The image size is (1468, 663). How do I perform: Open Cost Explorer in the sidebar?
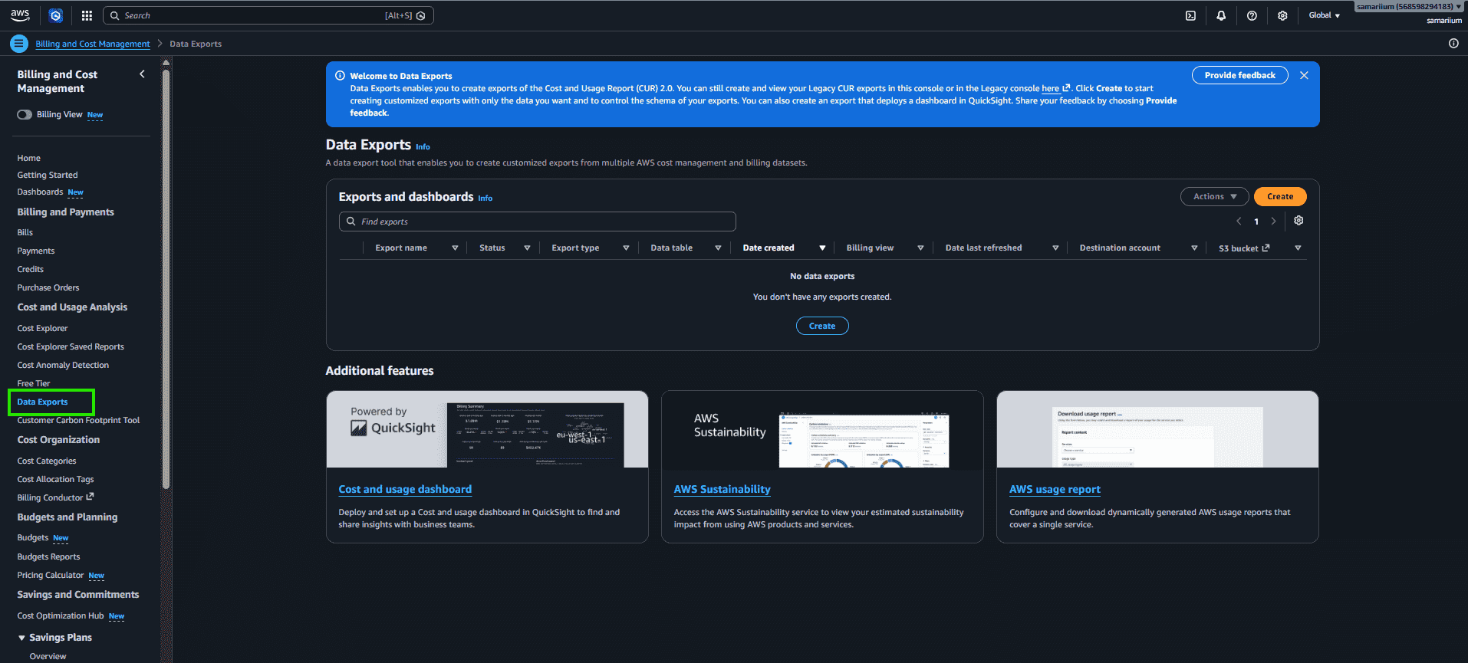(x=42, y=328)
